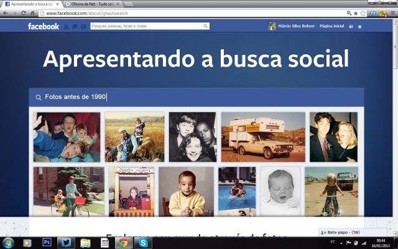Click the zoom magnifier icon in address bar
Screen dimensions: 398x249
click(x=349, y=13)
